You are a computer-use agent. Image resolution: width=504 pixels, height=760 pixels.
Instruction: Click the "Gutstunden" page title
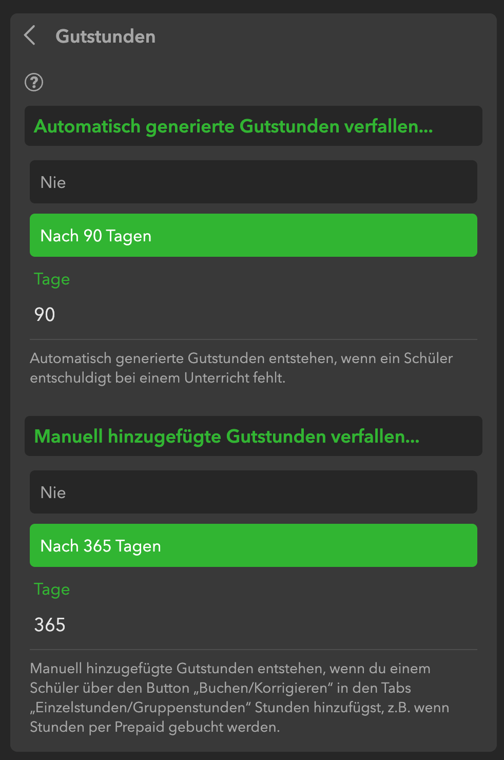point(105,36)
